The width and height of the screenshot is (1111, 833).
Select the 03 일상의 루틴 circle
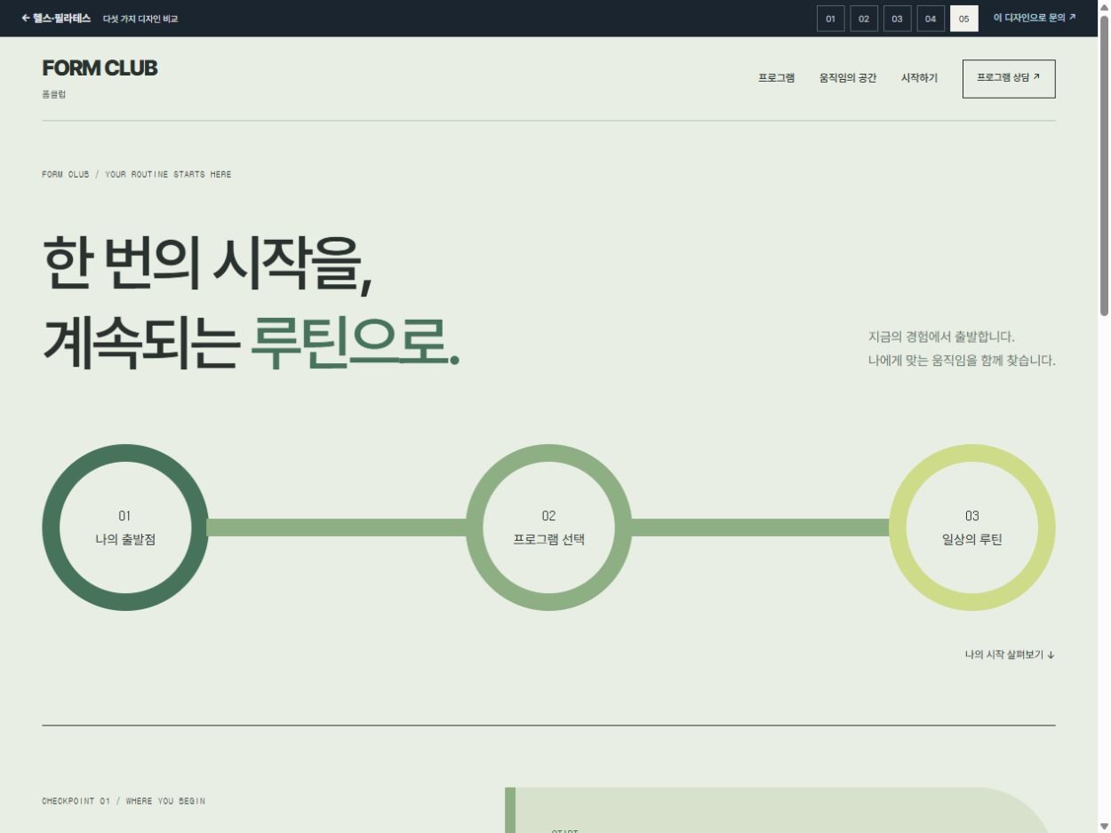pyautogui.click(x=972, y=528)
